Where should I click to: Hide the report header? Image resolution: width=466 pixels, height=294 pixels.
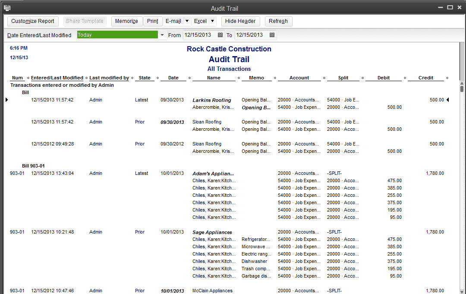pyautogui.click(x=240, y=21)
